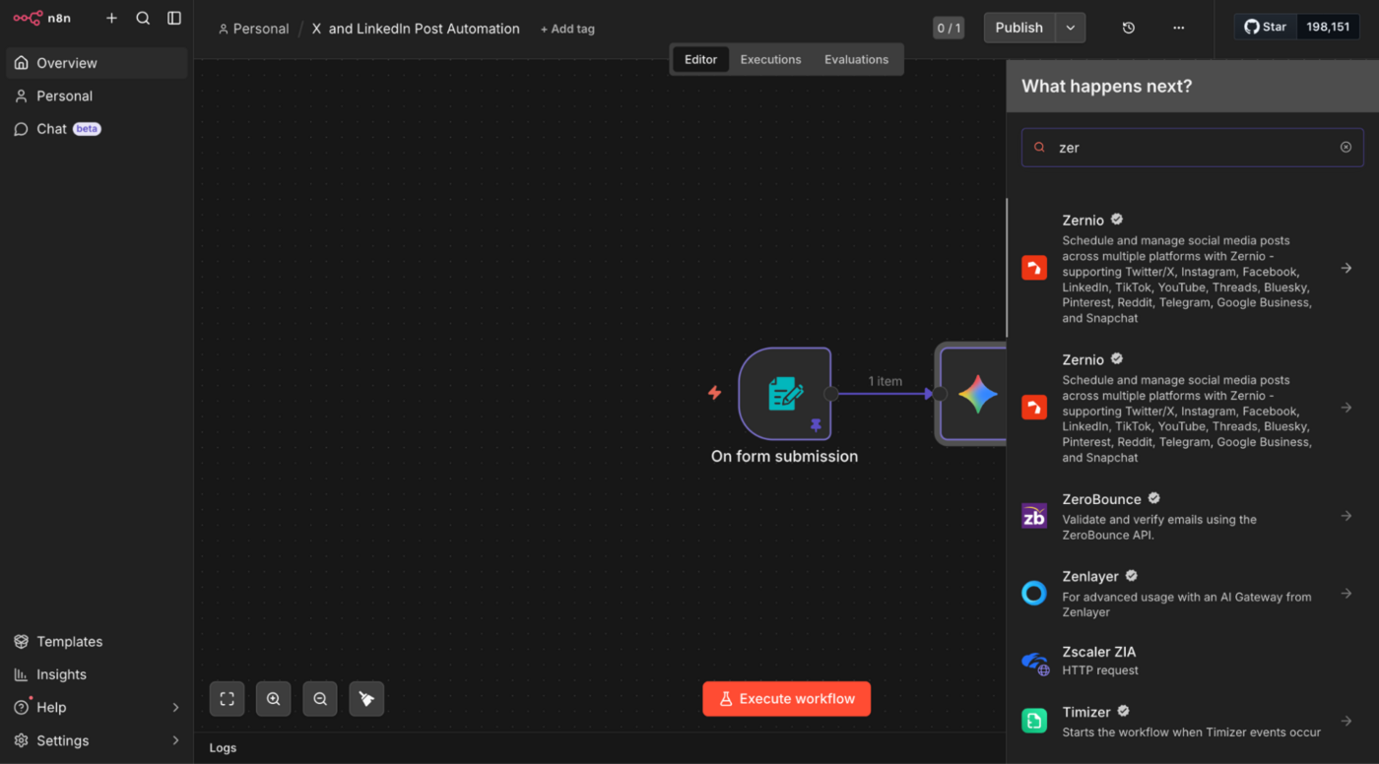1379x764 pixels.
Task: Expand the Help submenu arrow
Action: point(175,707)
